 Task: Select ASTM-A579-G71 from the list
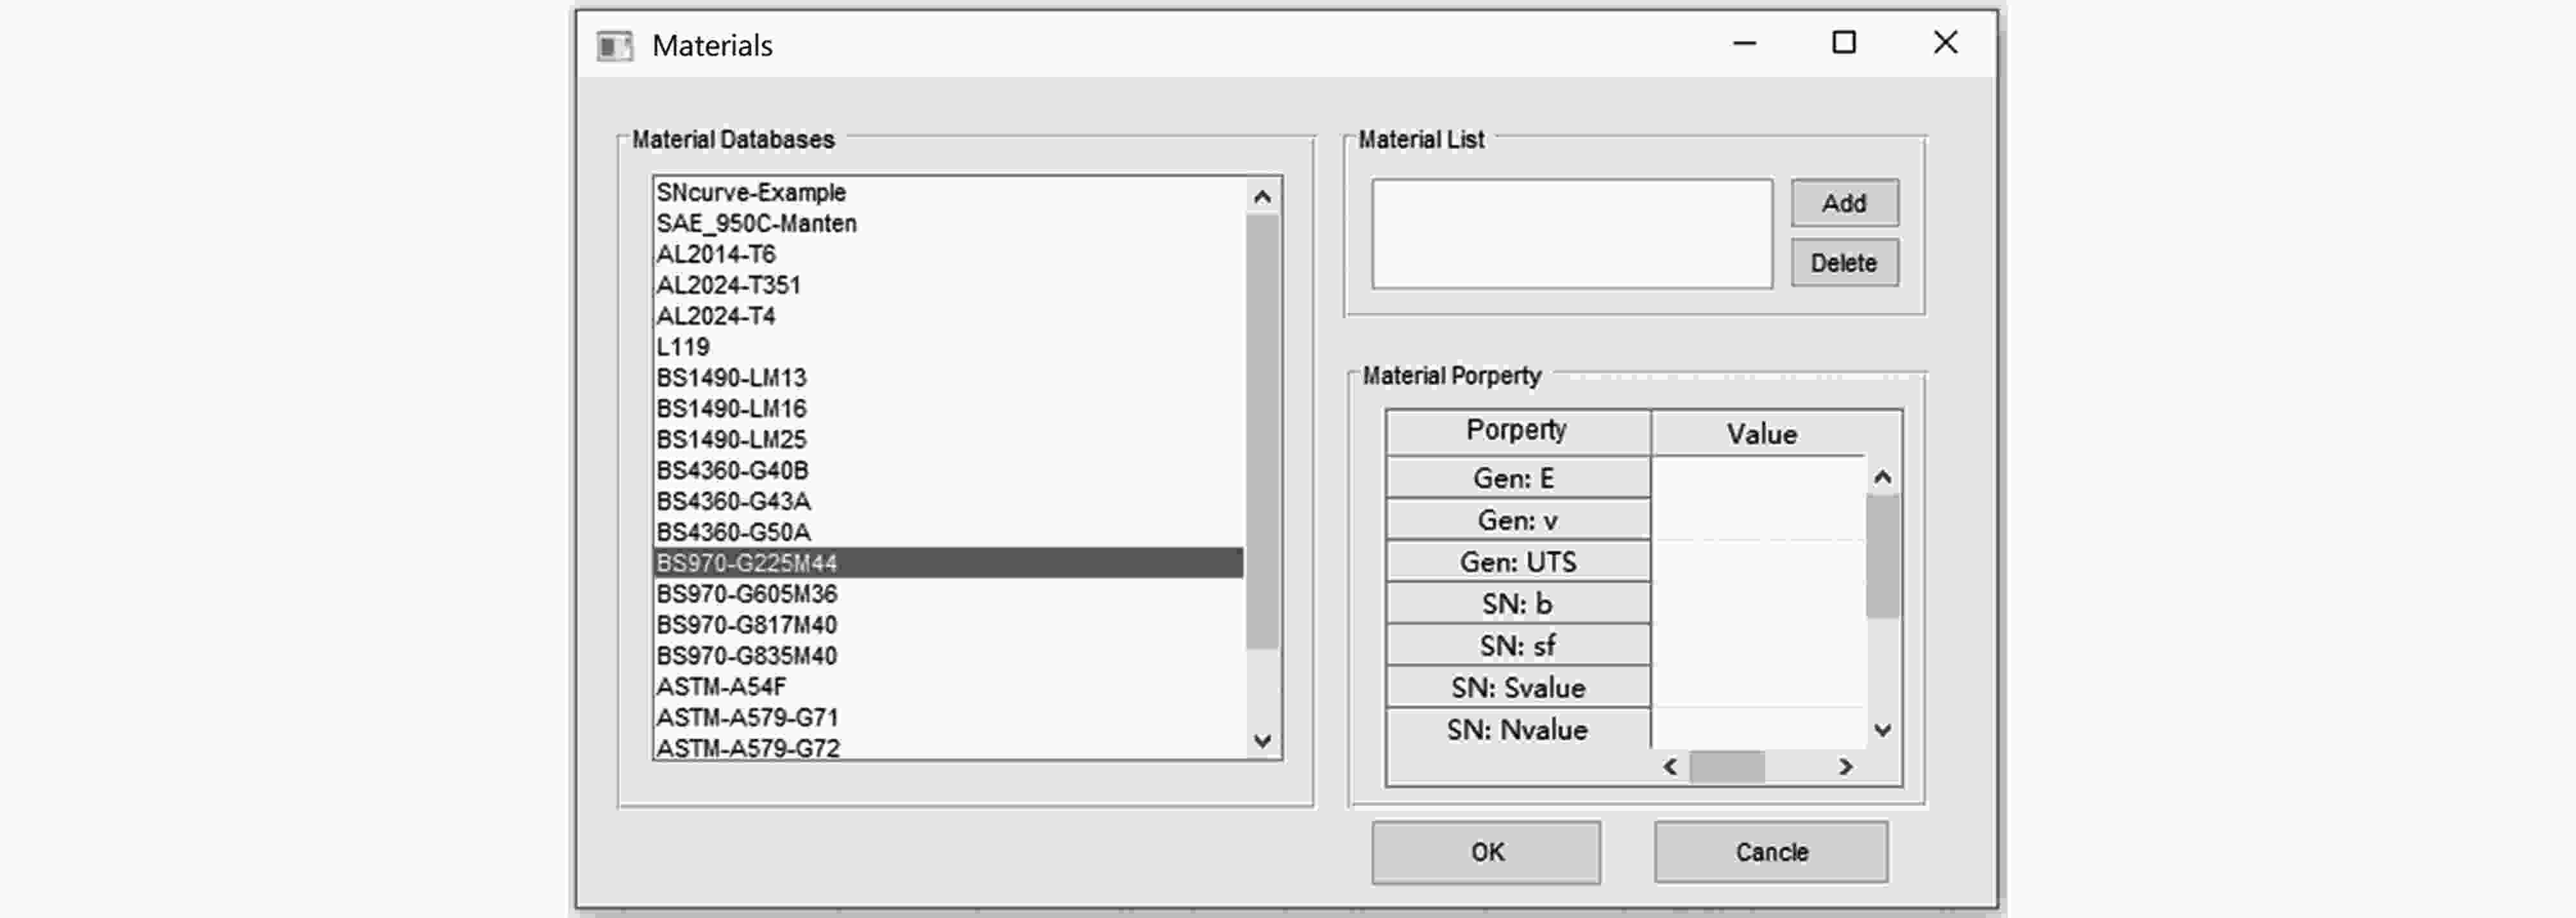747,717
